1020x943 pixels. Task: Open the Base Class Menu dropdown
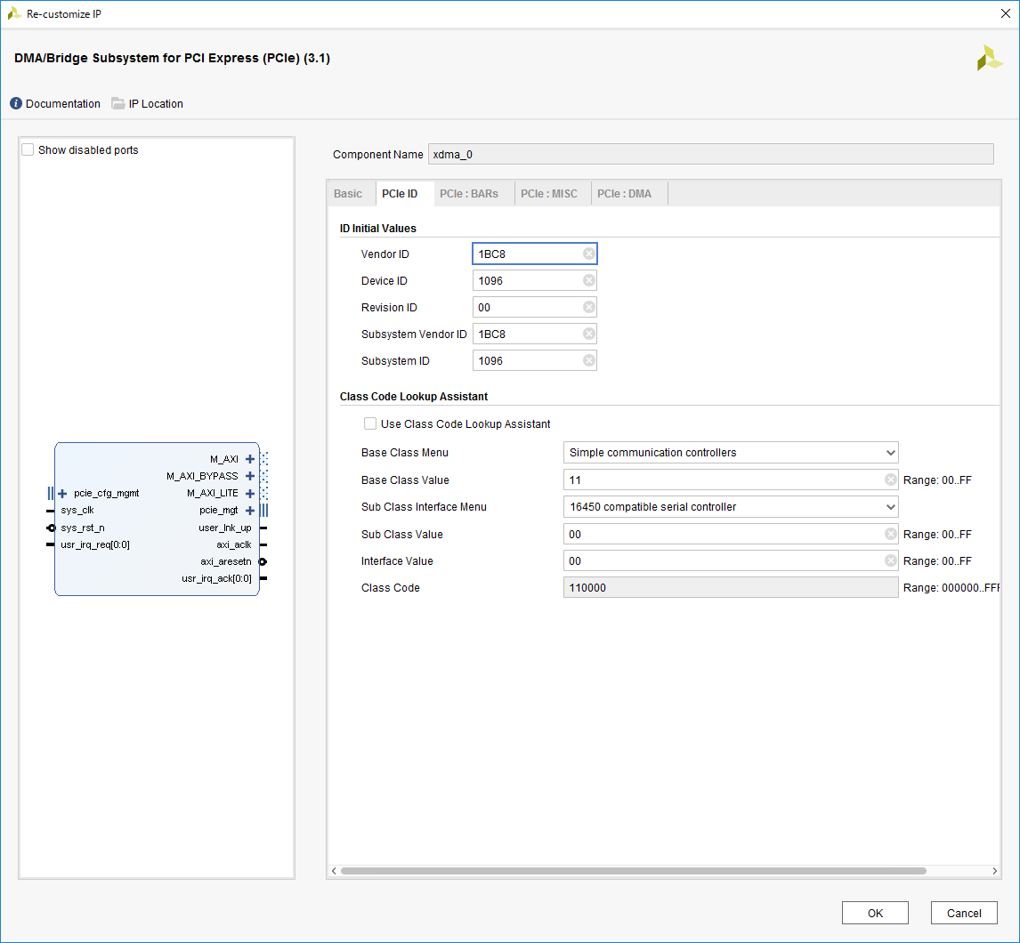pyautogui.click(x=731, y=453)
